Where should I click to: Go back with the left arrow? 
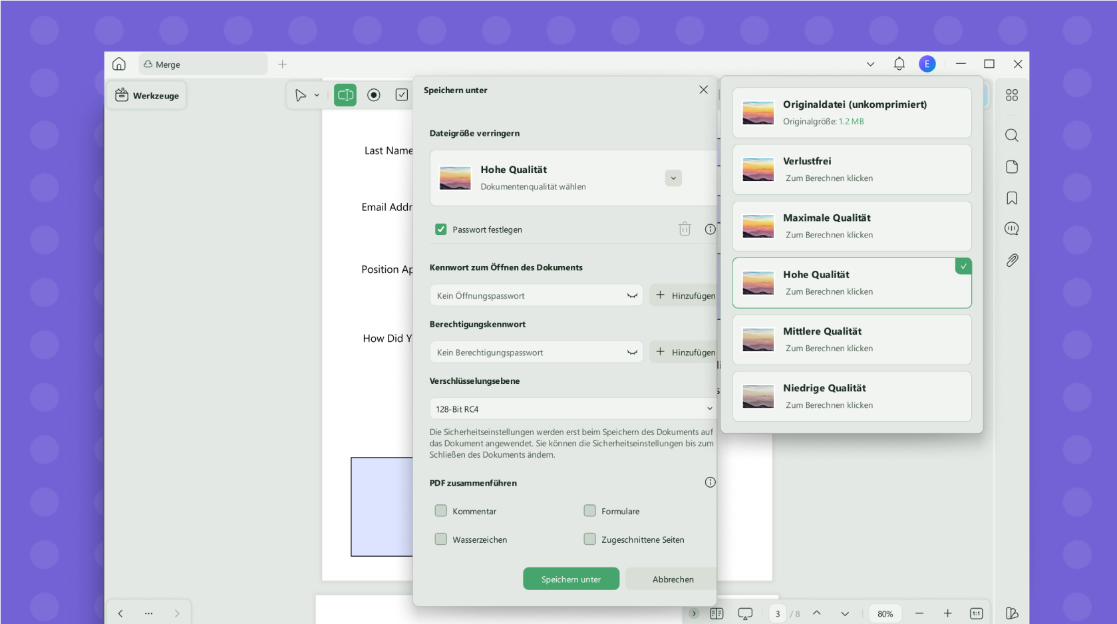pos(120,613)
